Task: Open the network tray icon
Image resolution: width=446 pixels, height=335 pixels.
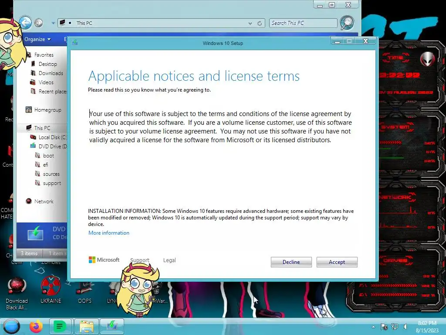Action: 395,327
